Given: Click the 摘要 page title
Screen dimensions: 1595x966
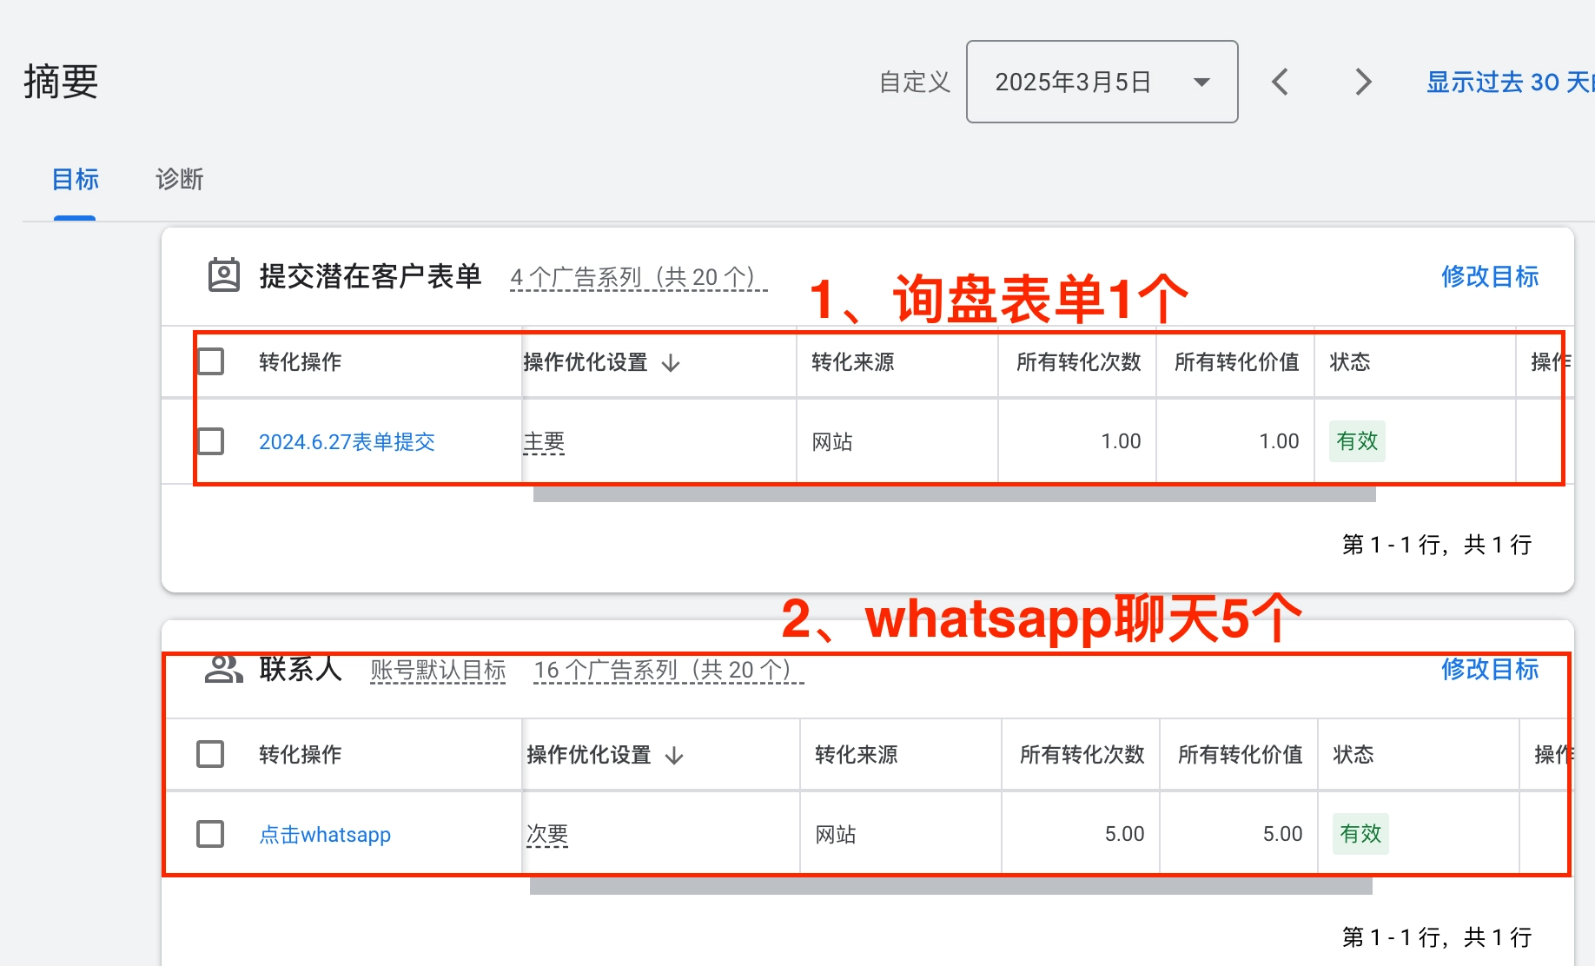Looking at the screenshot, I should 61,83.
